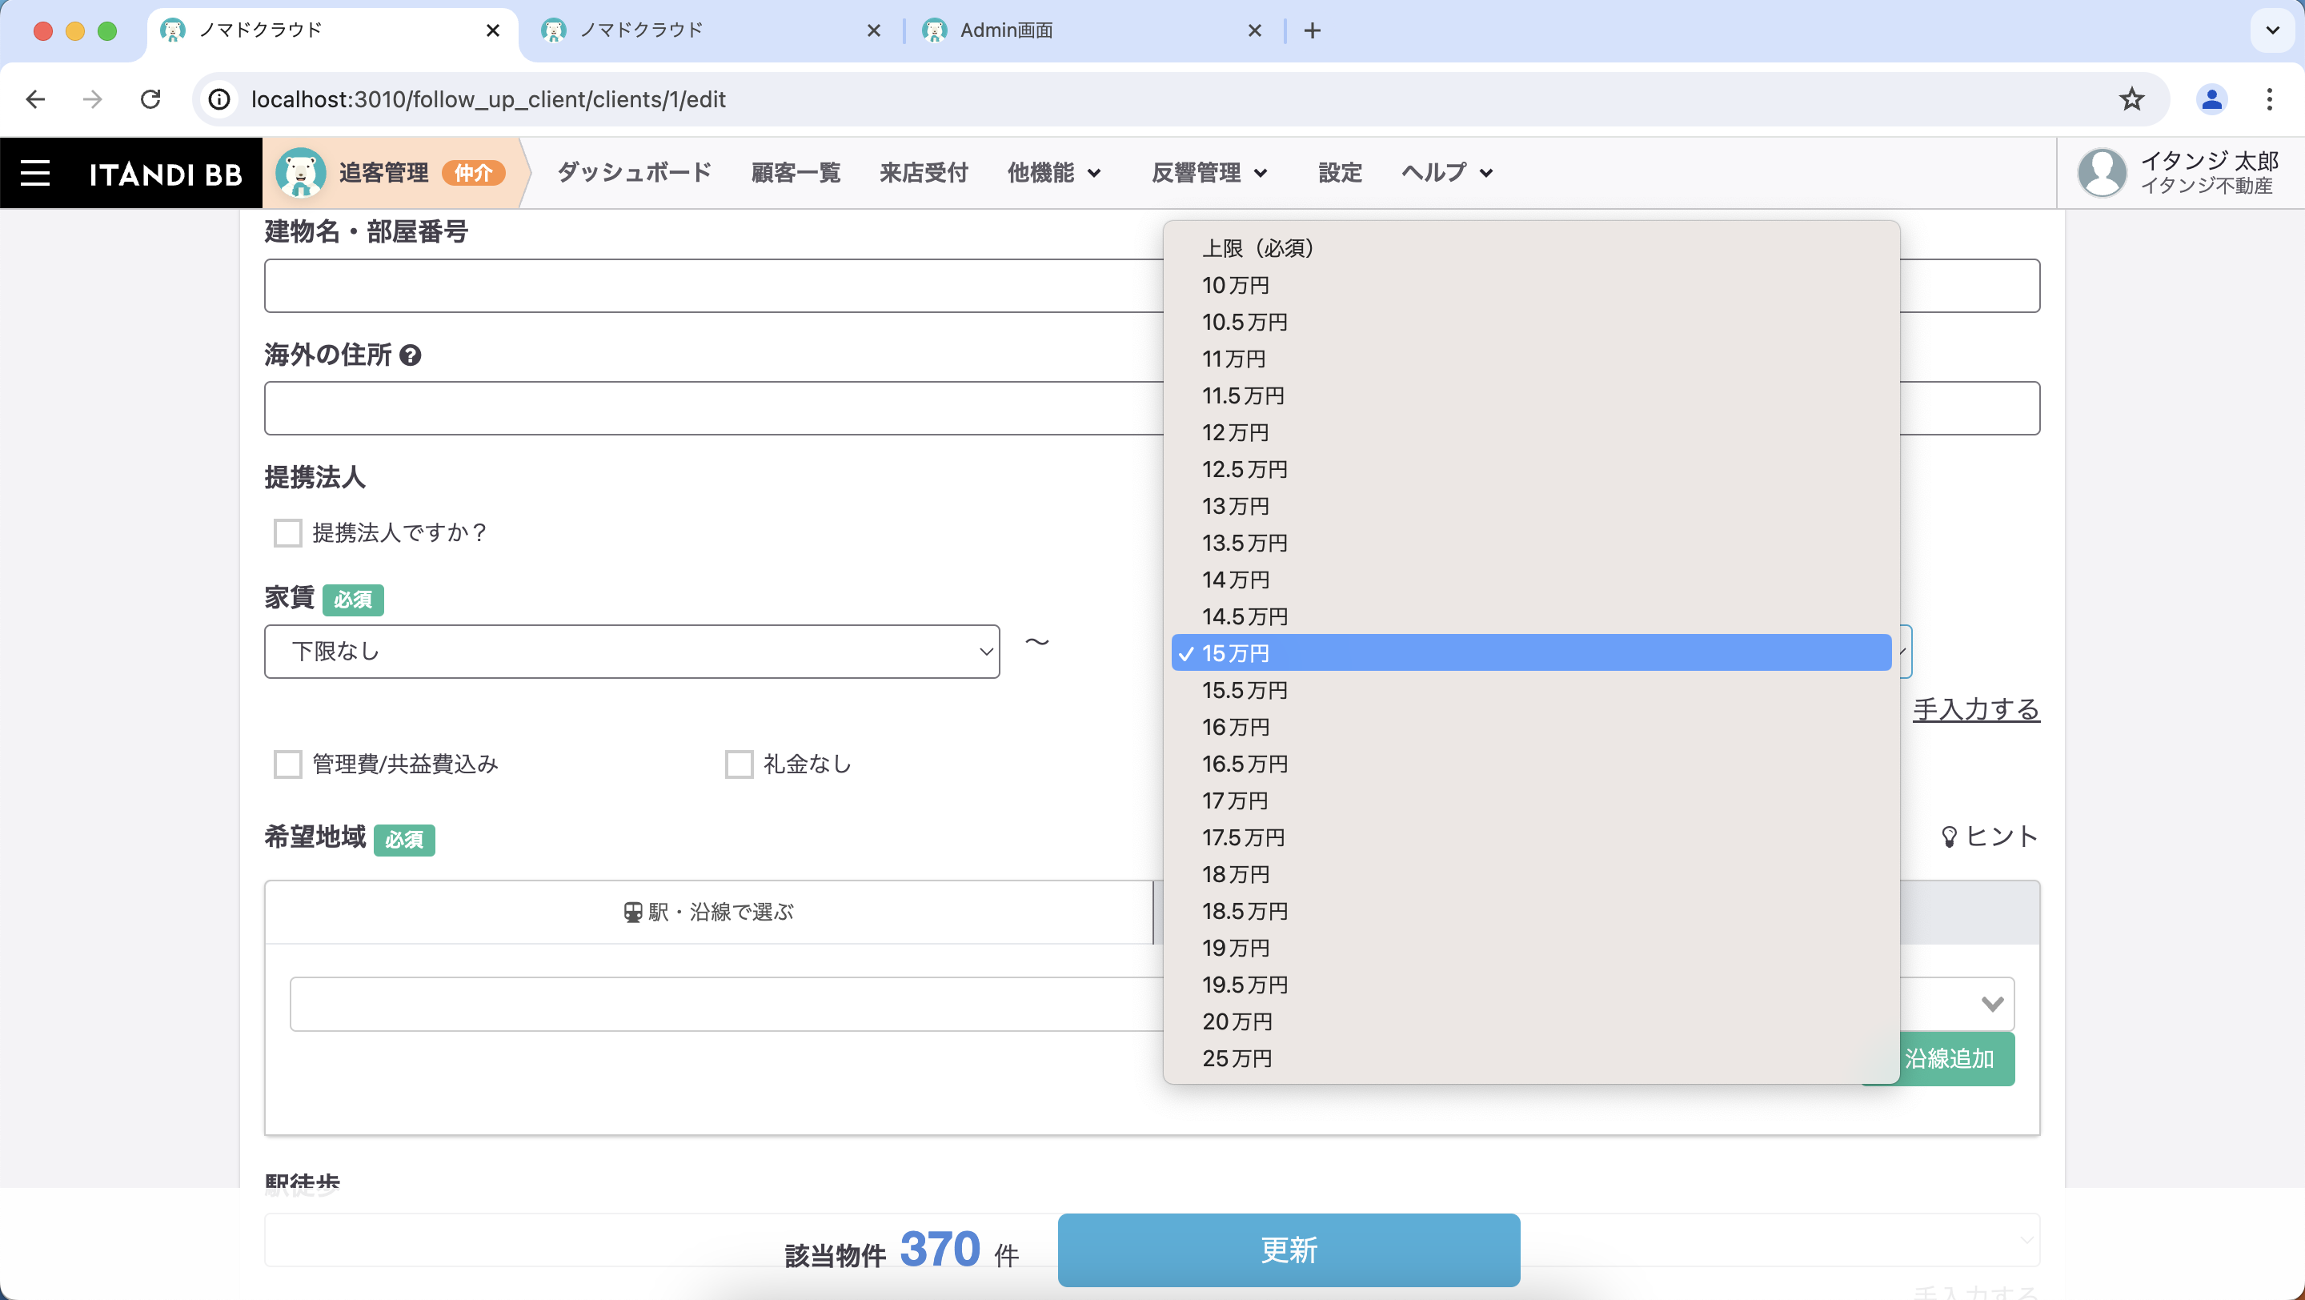Click the ITANDI BB logo
The width and height of the screenshot is (2305, 1300).
pos(166,174)
